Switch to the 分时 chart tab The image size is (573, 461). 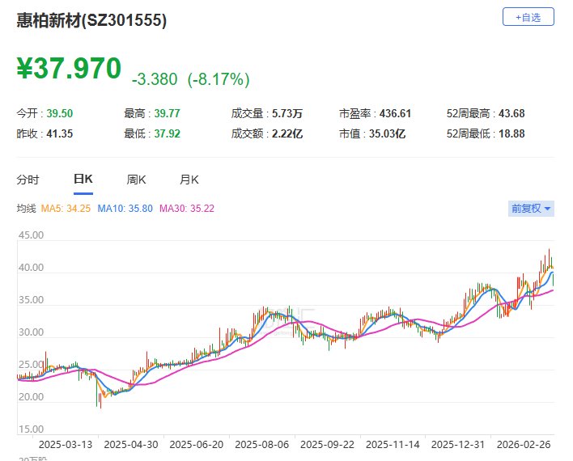tap(28, 180)
